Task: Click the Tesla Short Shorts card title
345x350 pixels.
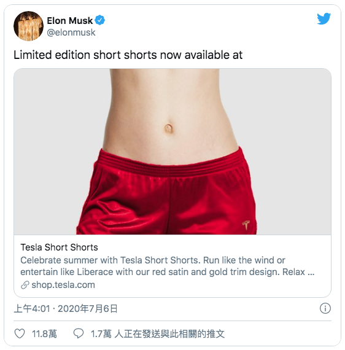Action: coord(59,247)
